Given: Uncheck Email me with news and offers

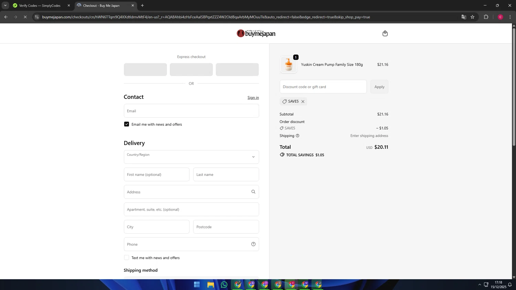Looking at the screenshot, I should tap(127, 124).
